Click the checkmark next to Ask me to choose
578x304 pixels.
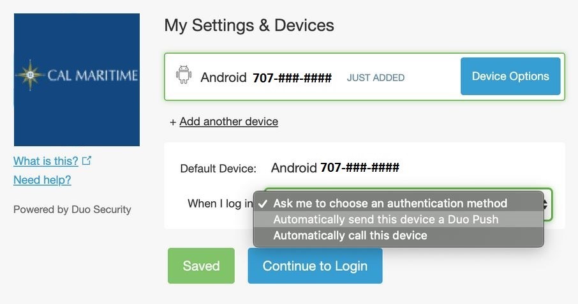point(263,204)
